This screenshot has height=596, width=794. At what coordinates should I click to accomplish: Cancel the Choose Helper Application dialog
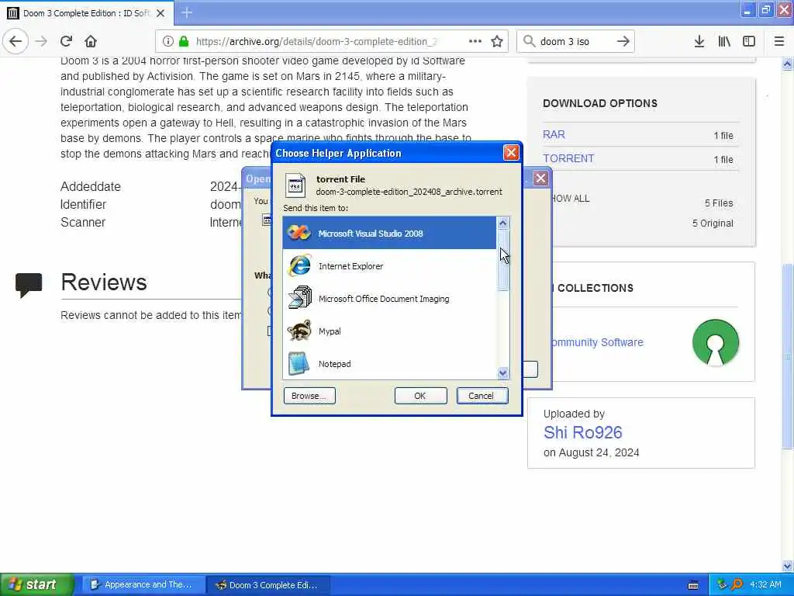pos(482,396)
